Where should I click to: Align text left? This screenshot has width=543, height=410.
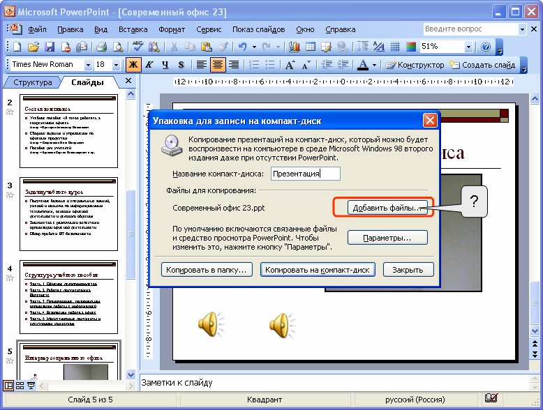click(x=201, y=65)
